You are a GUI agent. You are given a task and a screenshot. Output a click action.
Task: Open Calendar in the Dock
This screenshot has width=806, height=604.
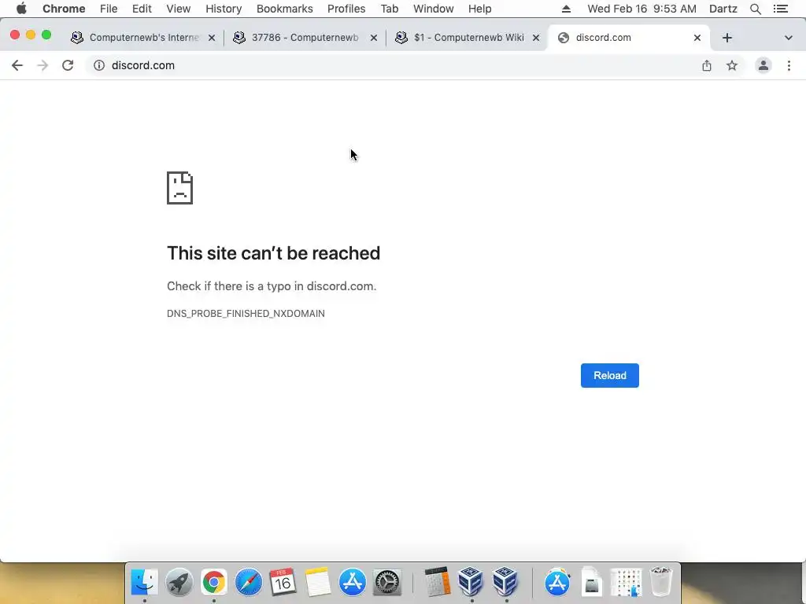click(x=283, y=582)
